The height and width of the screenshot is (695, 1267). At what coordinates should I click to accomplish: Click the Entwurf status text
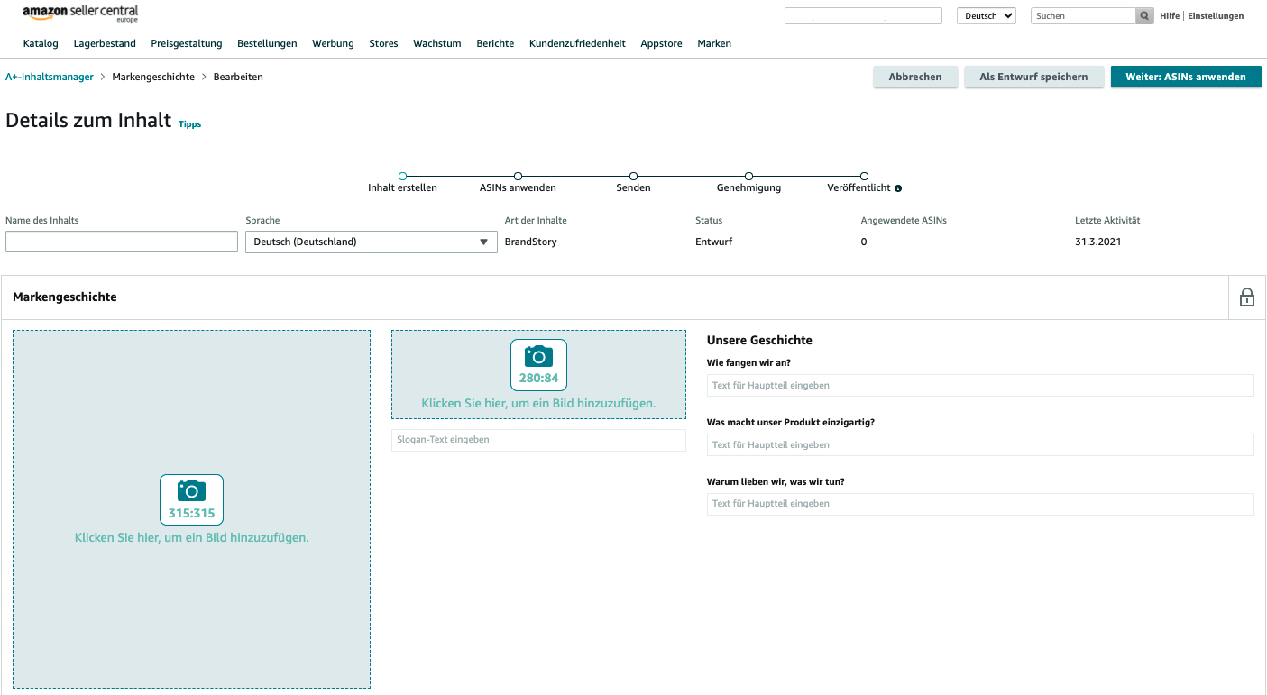tap(713, 242)
